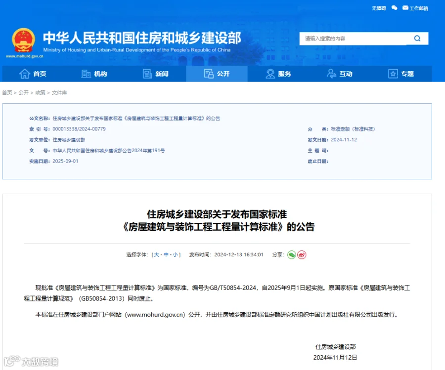Screen dimensions: 445x370
Task: Click the ministry site title heading
Action: click(x=142, y=38)
